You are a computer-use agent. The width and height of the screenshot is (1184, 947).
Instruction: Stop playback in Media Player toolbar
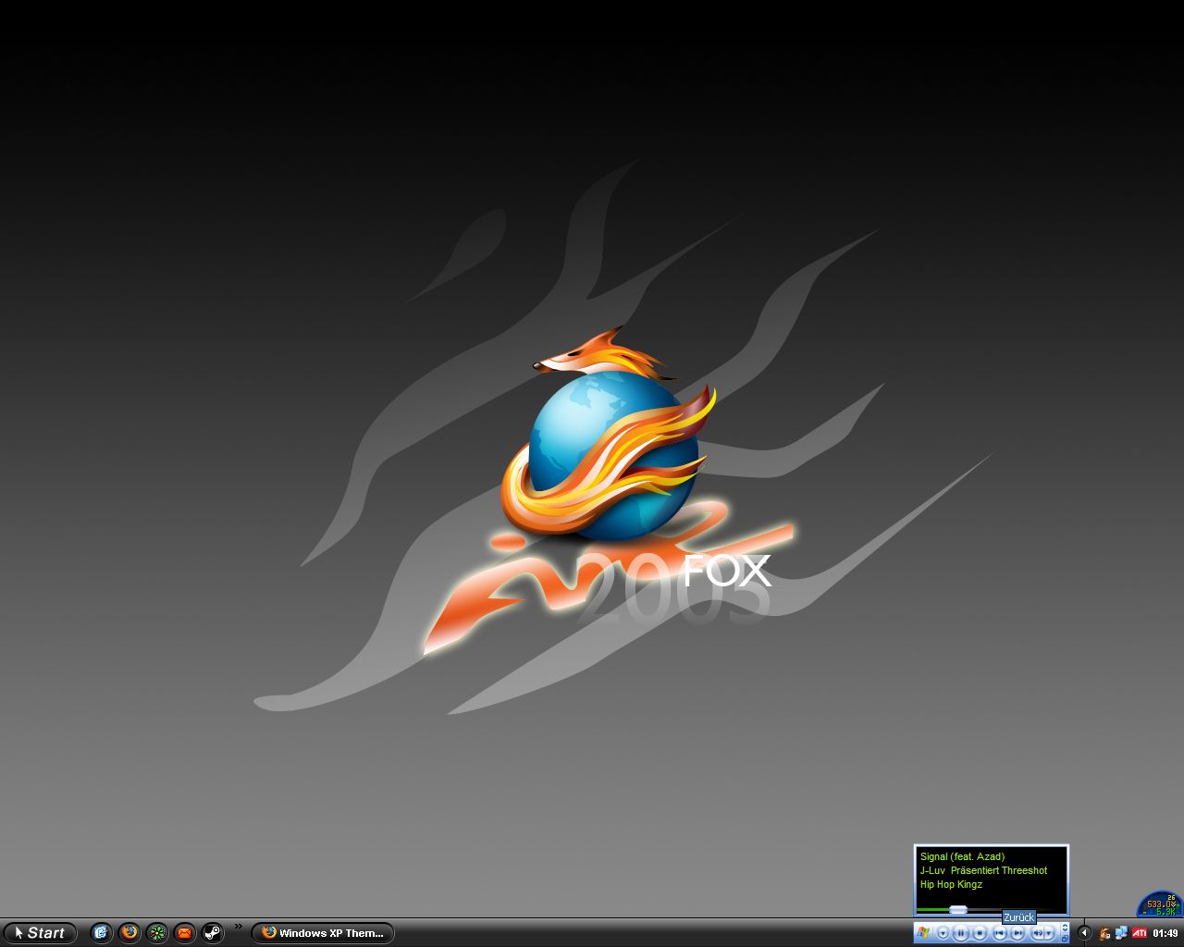point(980,933)
